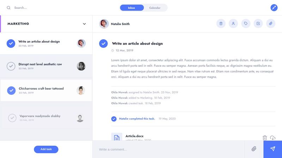Click the '19 May, 2020' completion date
This screenshot has width=282, height=158.
[167, 119]
